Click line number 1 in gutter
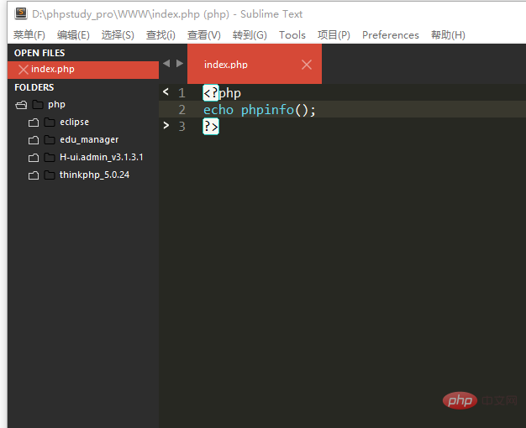The width and height of the screenshot is (526, 428). coord(181,93)
